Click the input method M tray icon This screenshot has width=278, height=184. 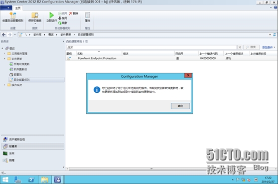(255, 179)
